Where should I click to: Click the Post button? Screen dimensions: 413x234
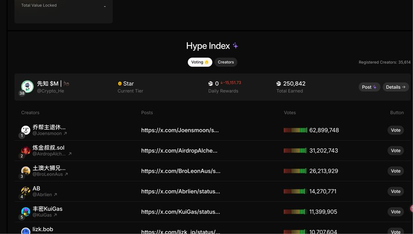[369, 87]
